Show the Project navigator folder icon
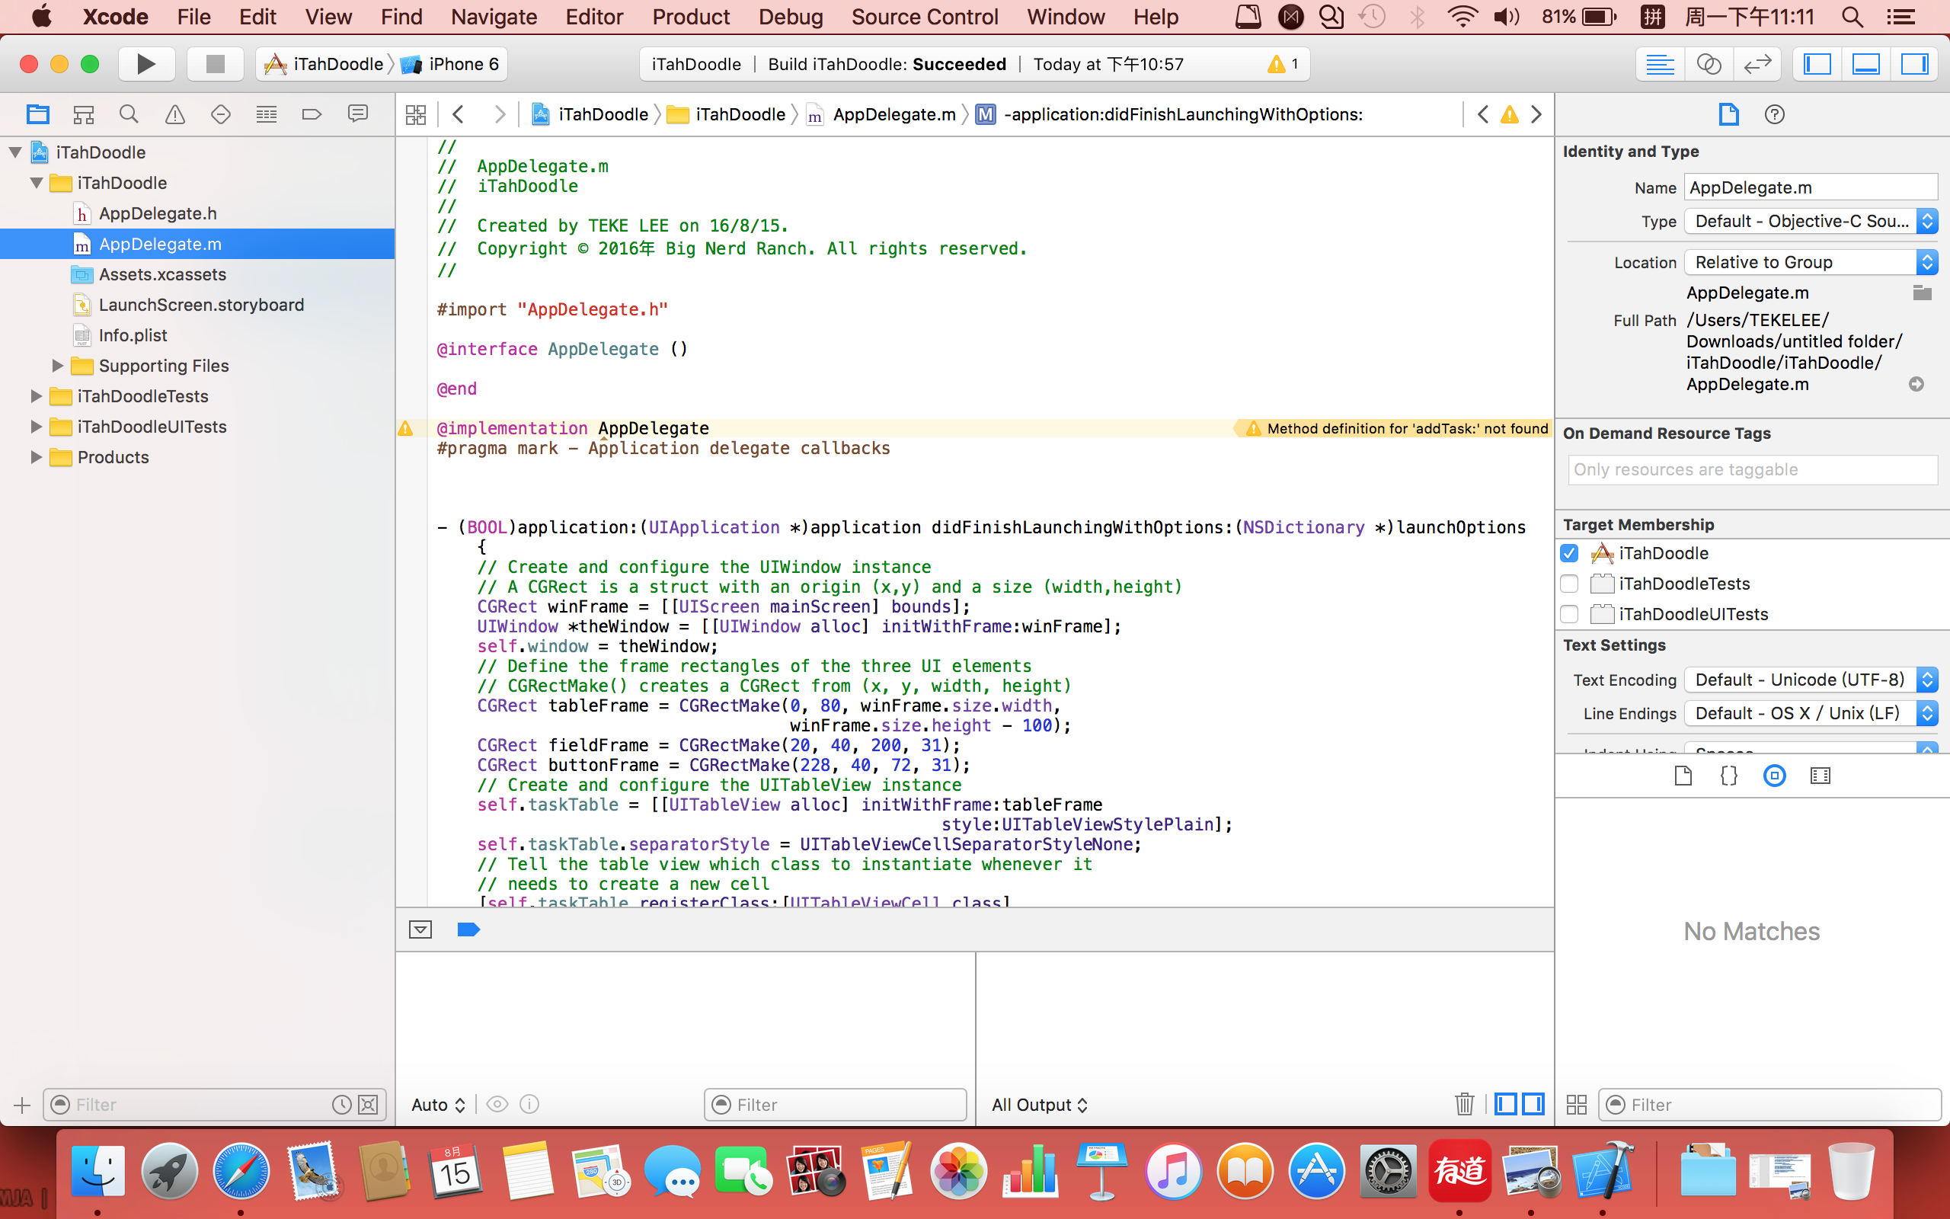The width and height of the screenshot is (1950, 1219). [38, 114]
